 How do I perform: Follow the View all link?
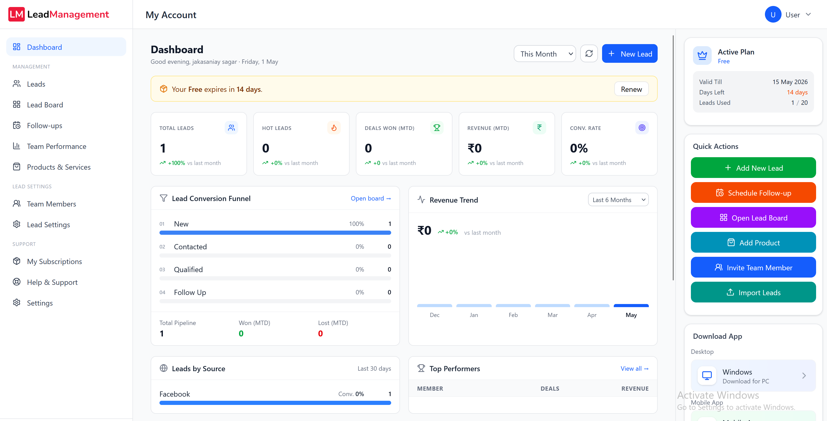(634, 368)
